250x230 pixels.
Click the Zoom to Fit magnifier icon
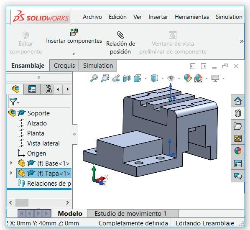94,78
